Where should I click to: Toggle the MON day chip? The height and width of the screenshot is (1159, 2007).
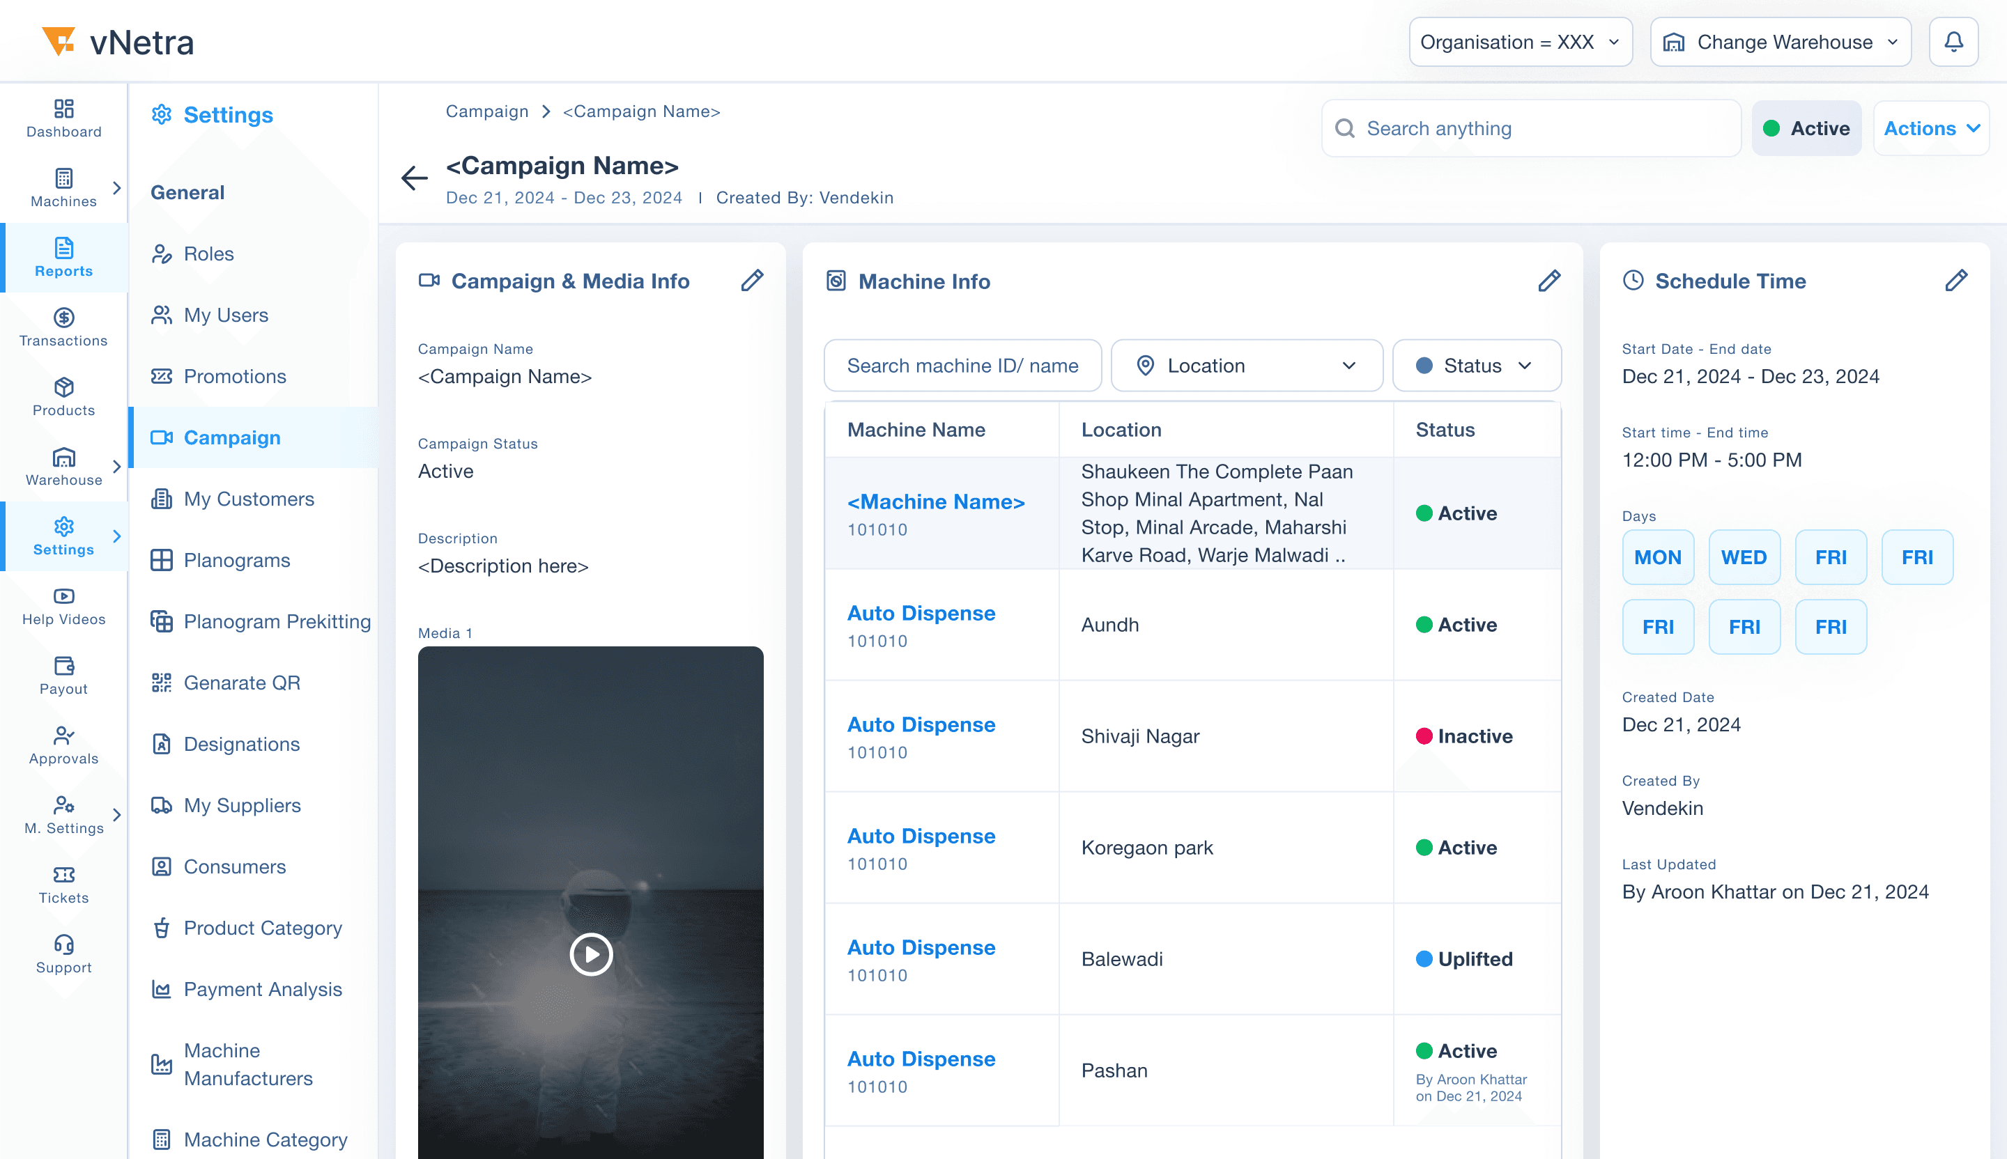pyautogui.click(x=1657, y=557)
